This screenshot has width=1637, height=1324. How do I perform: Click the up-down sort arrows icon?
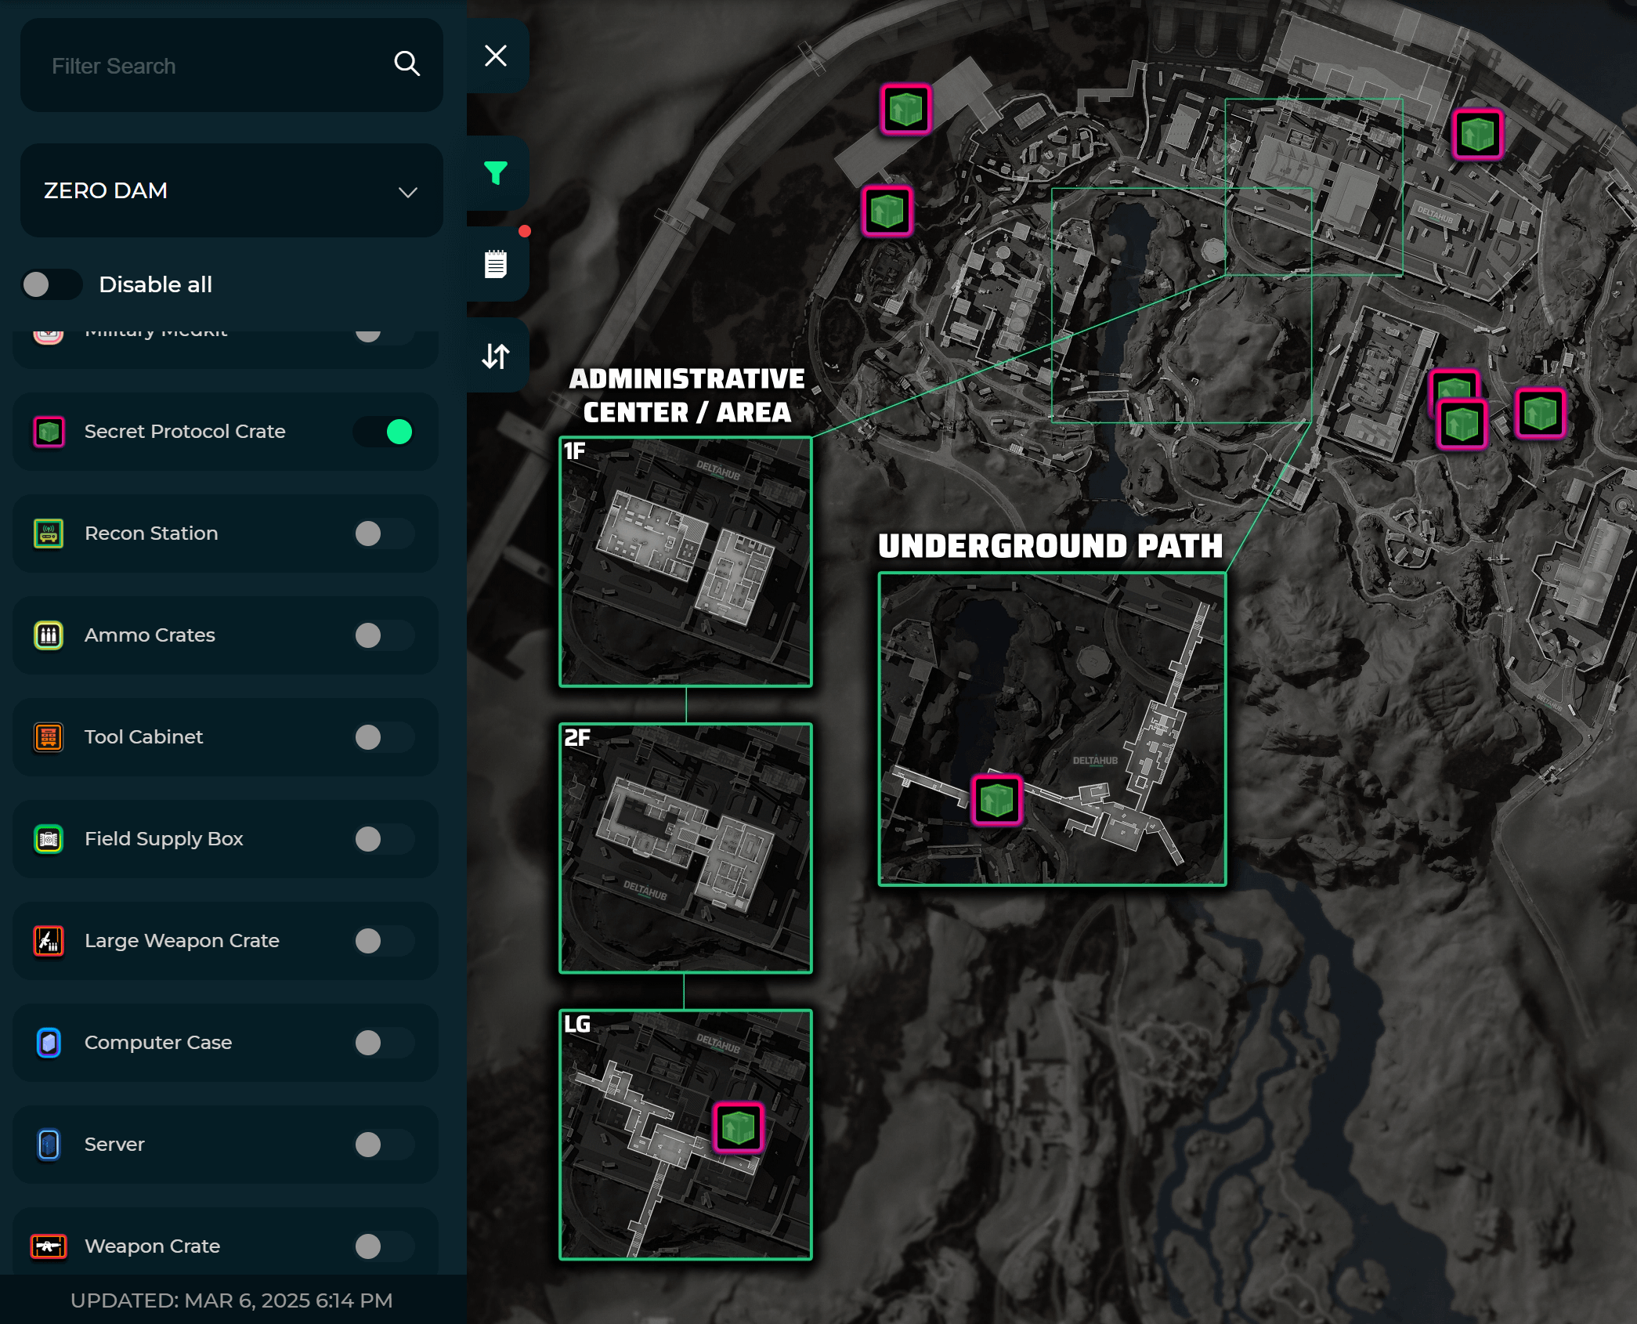tap(496, 356)
